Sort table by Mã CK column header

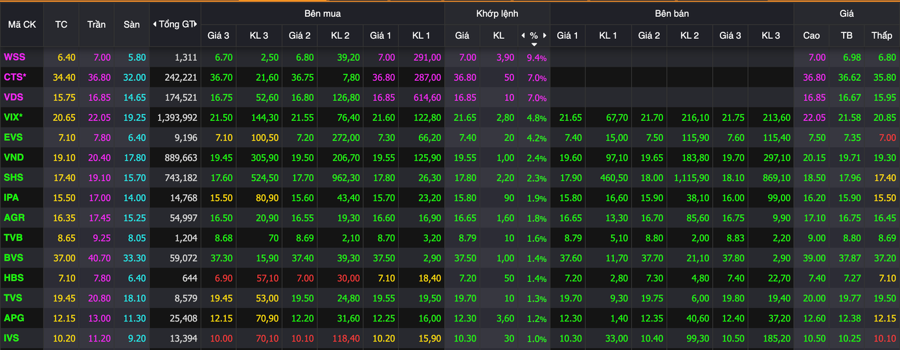point(22,25)
